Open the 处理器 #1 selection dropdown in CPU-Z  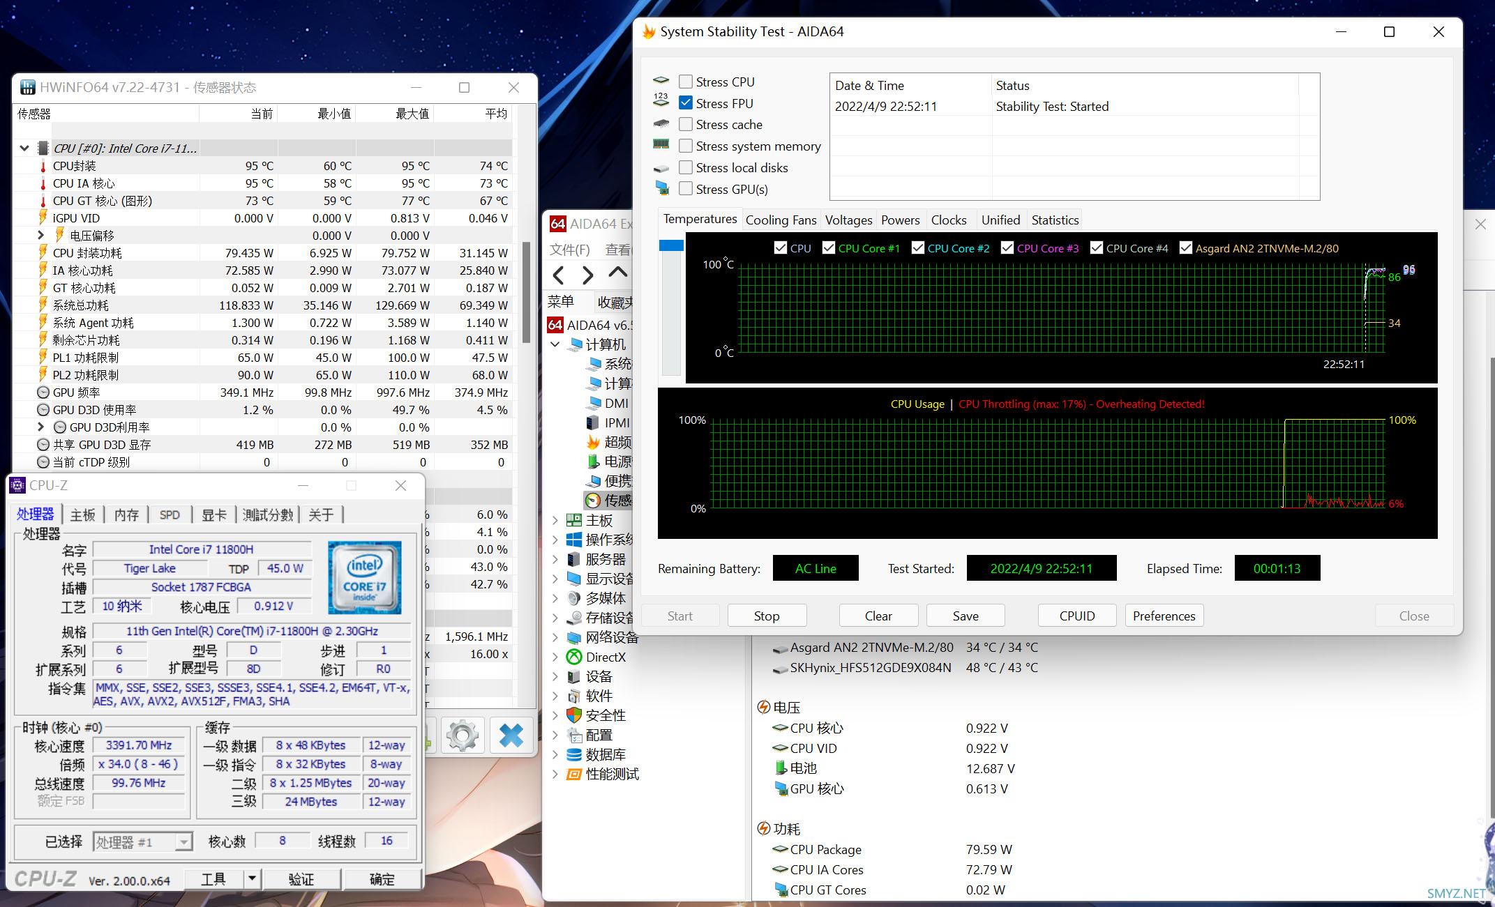183,842
